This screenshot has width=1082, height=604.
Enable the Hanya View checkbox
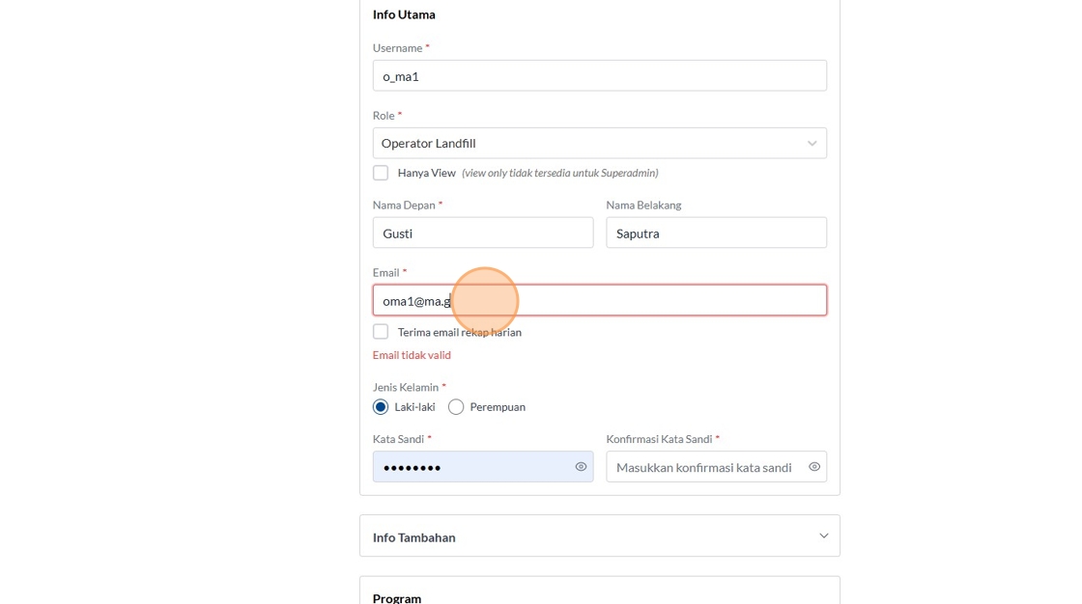tap(381, 173)
